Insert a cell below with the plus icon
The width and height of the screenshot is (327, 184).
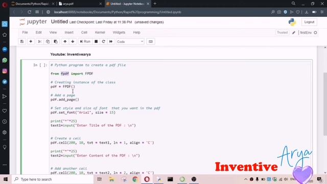(31, 41)
